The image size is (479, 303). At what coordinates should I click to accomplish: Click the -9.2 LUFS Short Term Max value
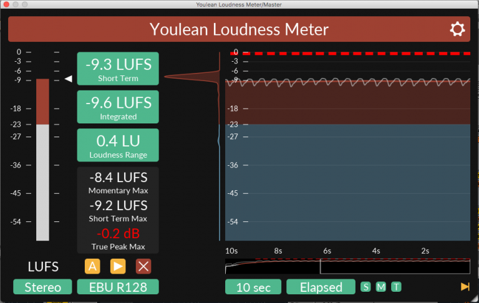click(x=119, y=206)
